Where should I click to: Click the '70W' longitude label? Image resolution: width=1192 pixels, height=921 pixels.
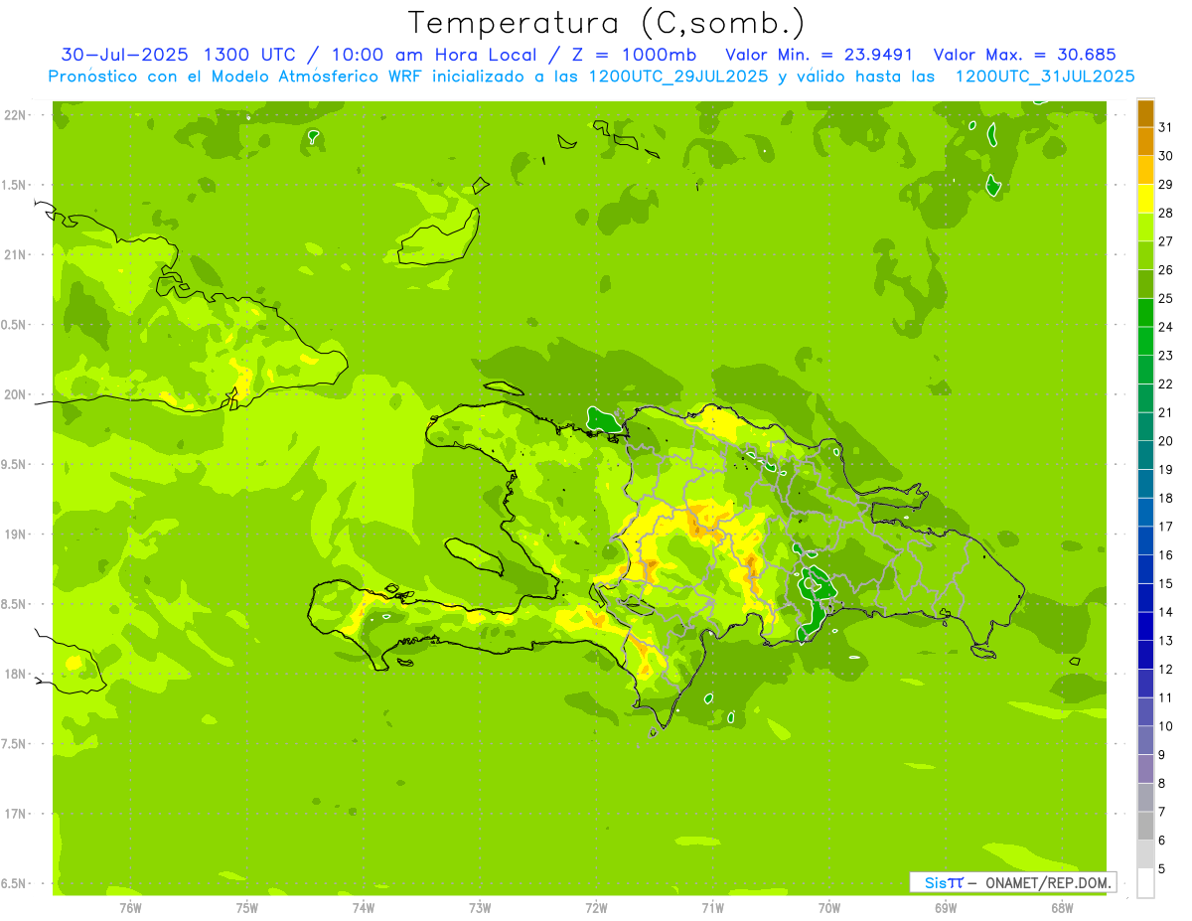[x=828, y=908]
